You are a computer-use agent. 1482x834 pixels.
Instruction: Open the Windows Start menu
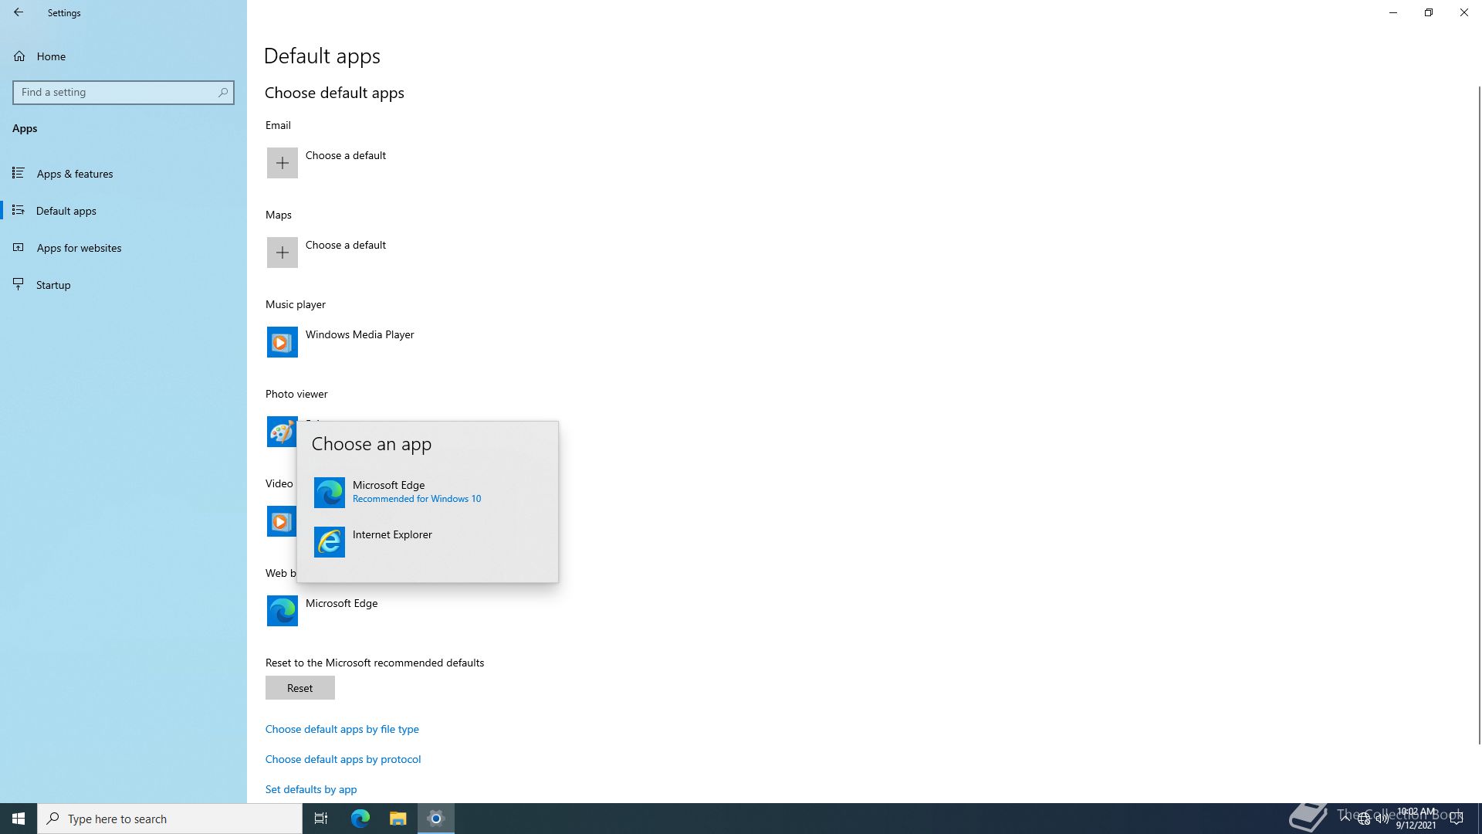coord(19,819)
